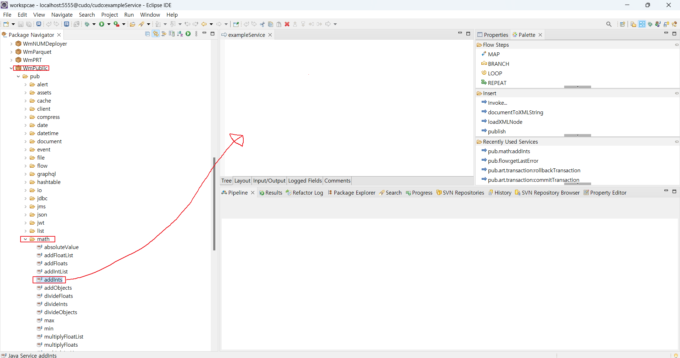Click the Debug bug icon in toolbar
Screen dimensions: 680x358
[87, 24]
